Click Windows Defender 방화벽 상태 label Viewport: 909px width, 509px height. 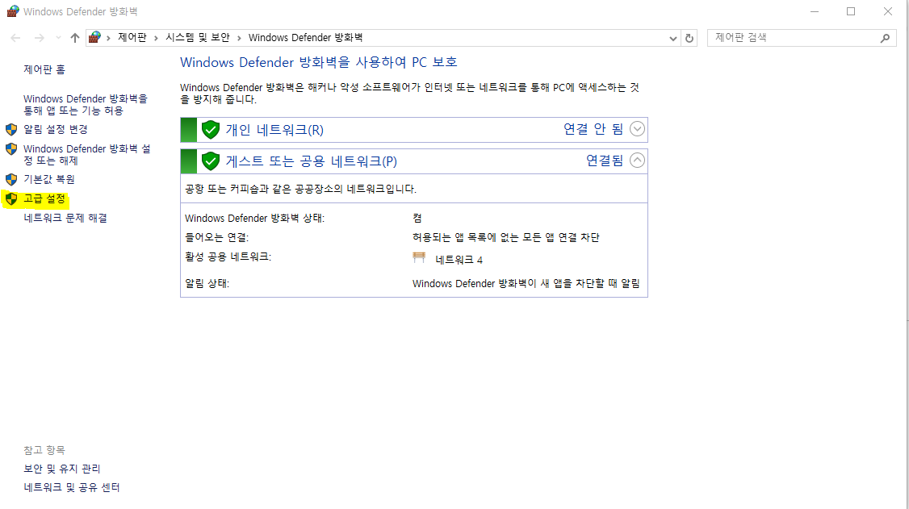click(254, 219)
